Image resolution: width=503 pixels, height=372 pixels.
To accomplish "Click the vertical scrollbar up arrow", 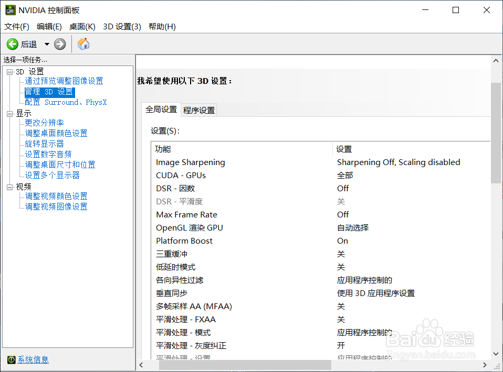I will 496,60.
